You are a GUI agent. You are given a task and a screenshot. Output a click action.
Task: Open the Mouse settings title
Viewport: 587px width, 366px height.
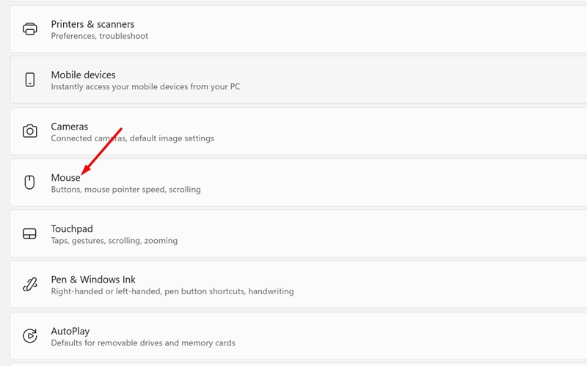pyautogui.click(x=65, y=178)
